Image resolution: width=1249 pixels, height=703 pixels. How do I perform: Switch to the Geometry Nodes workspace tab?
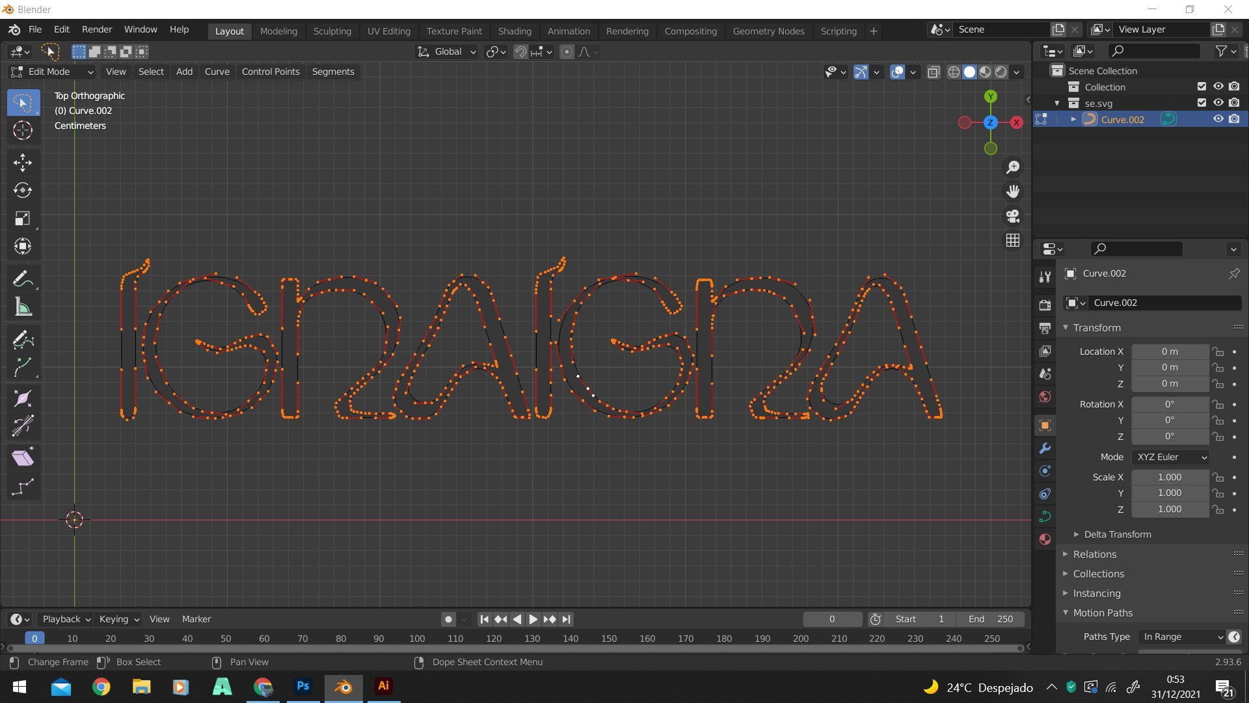pos(768,31)
